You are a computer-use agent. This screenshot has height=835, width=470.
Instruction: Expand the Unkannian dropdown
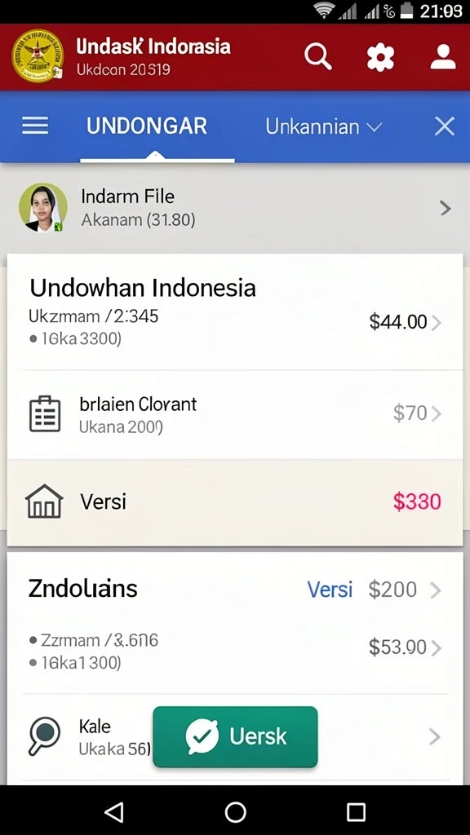(324, 126)
